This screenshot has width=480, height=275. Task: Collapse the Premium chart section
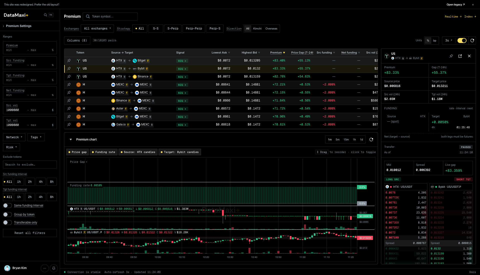click(x=71, y=139)
